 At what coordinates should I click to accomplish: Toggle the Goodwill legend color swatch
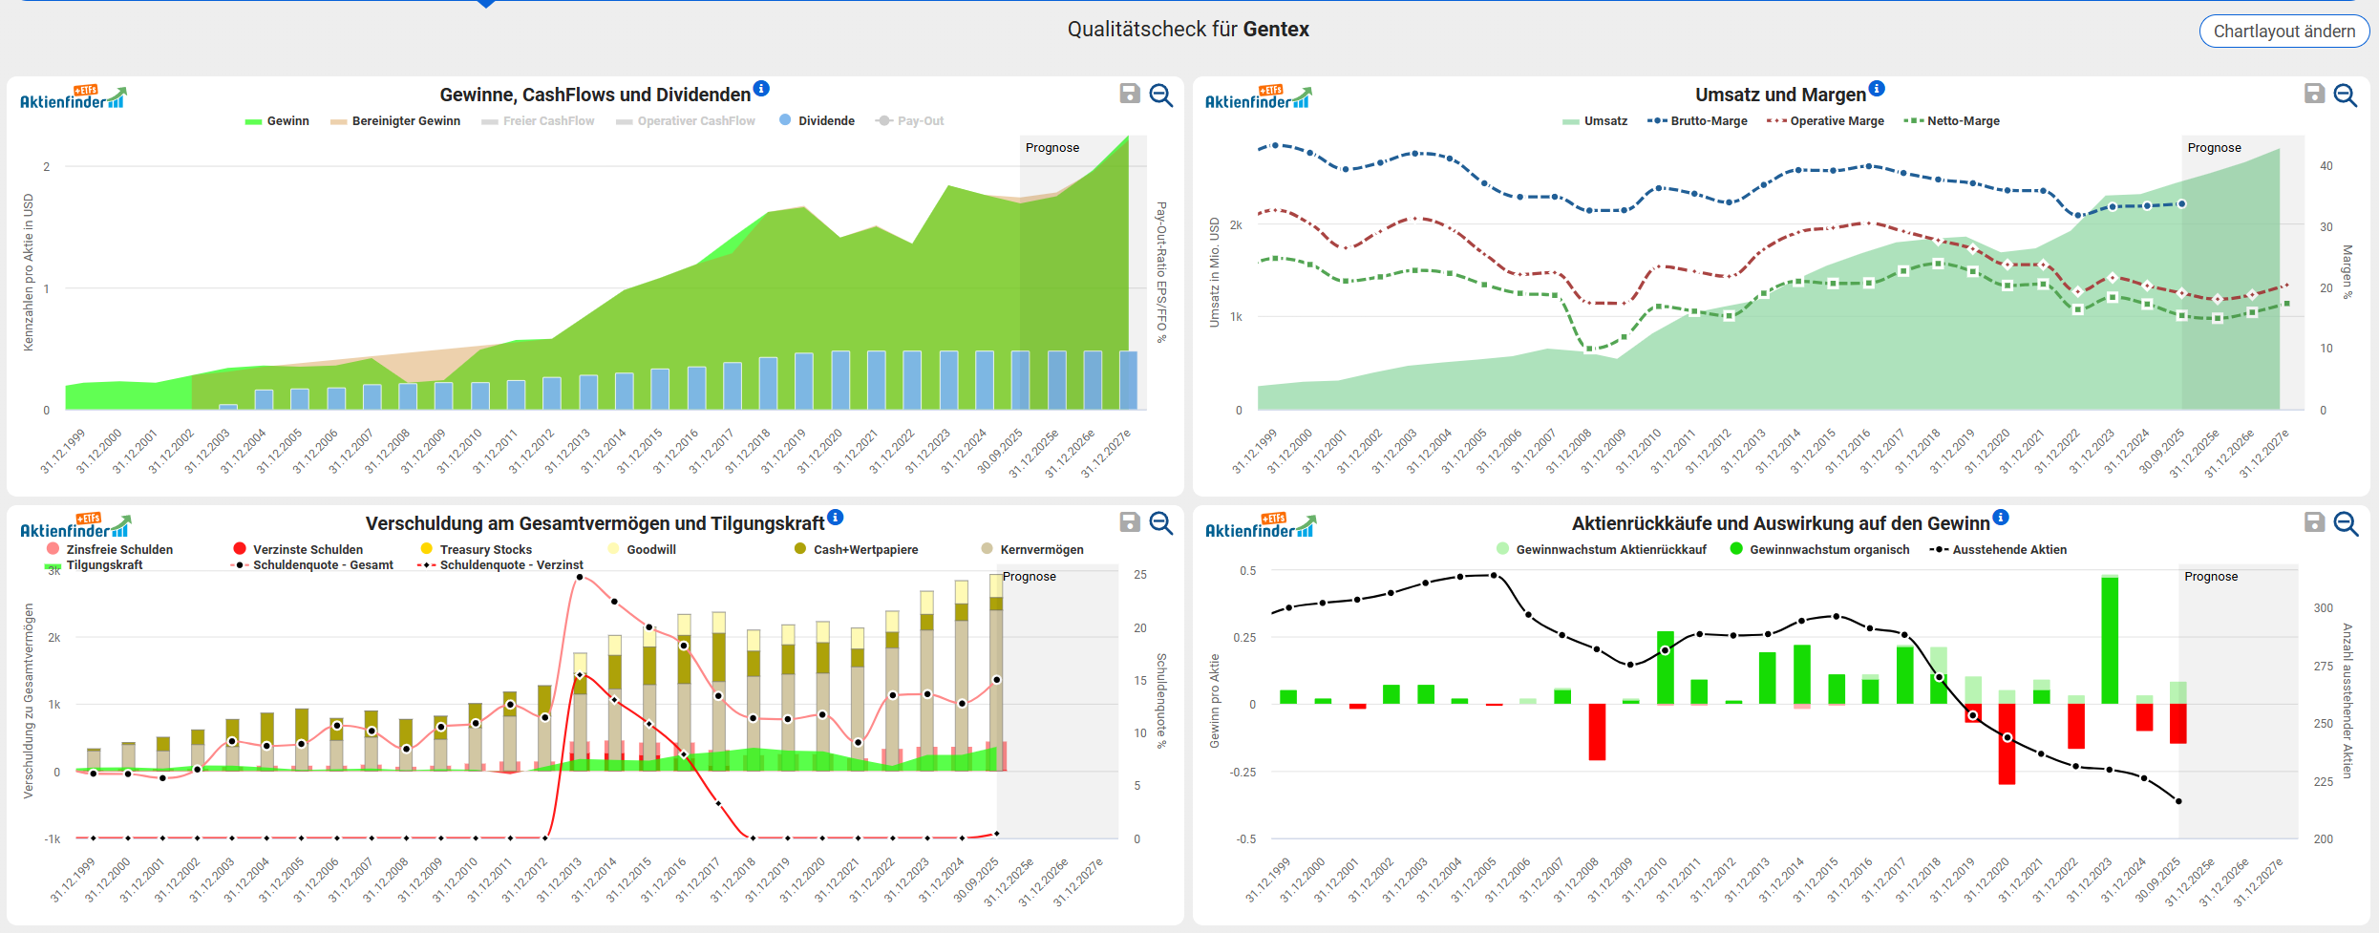pos(613,549)
